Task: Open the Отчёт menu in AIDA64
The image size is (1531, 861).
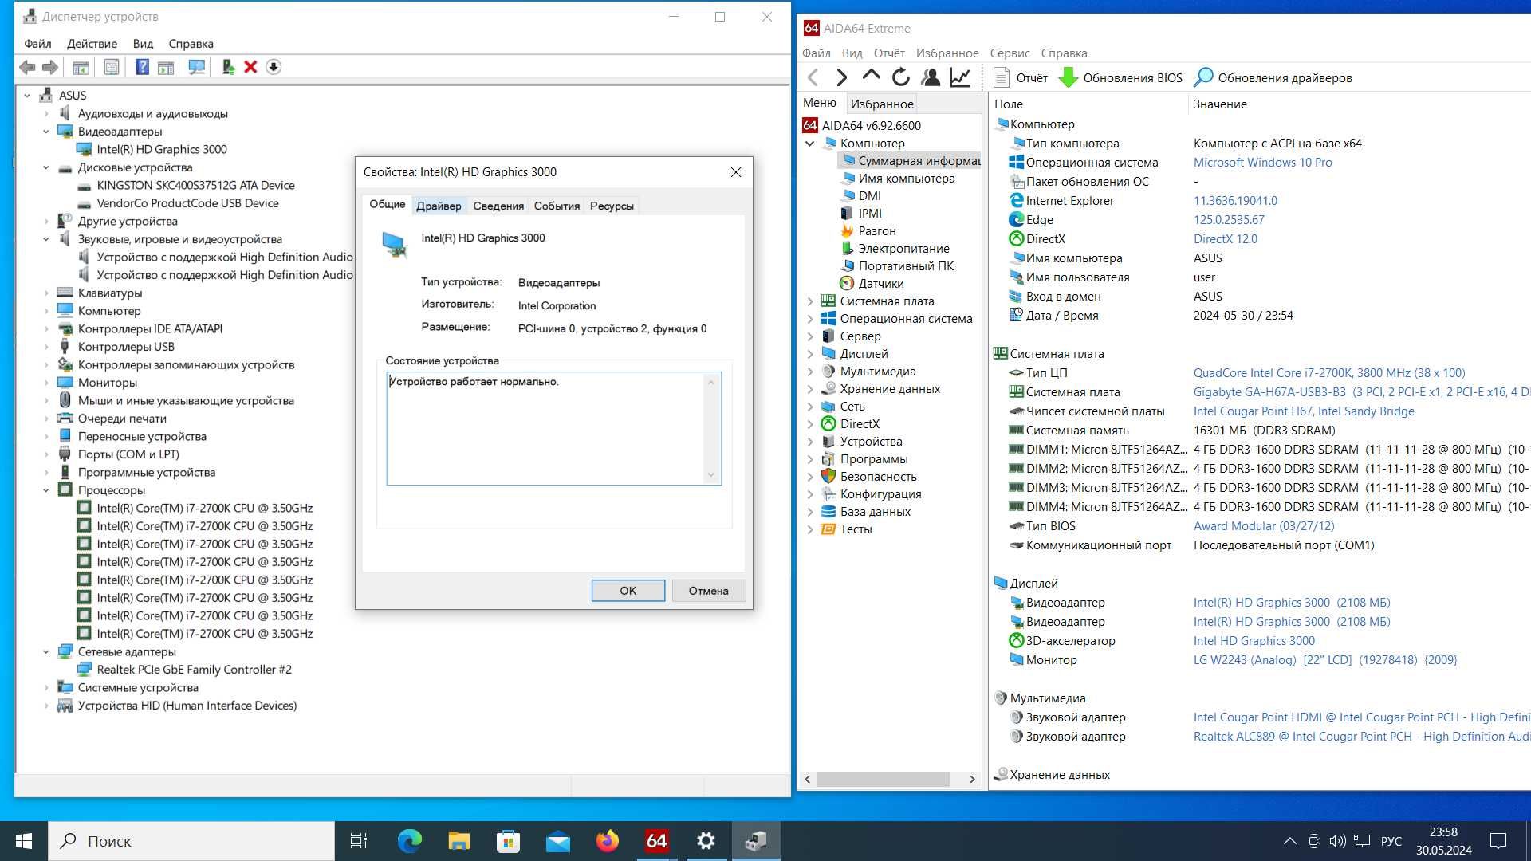Action: coord(889,53)
